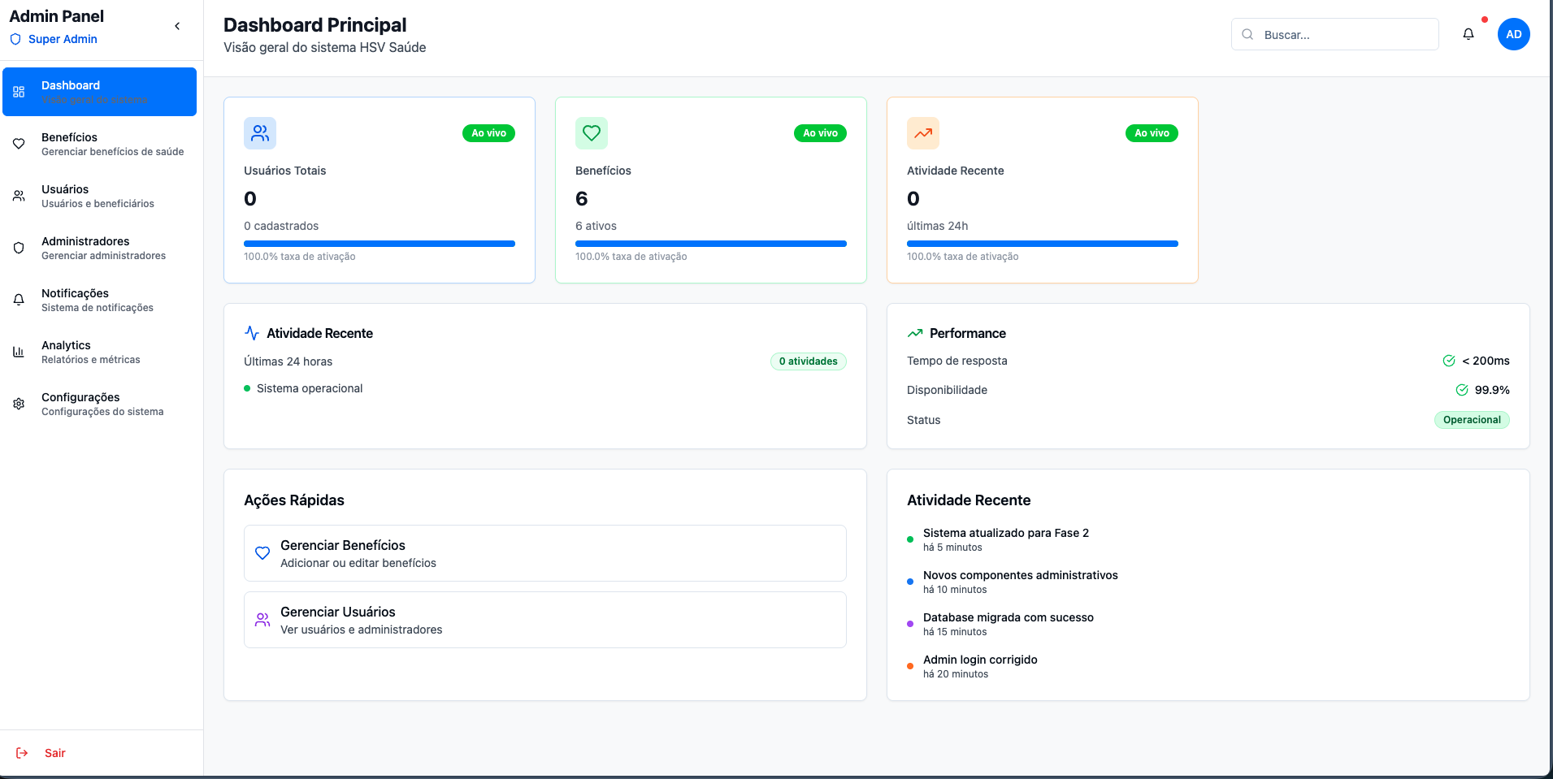
Task: Click the orange trending Atividade Recente icon
Action: (x=923, y=133)
